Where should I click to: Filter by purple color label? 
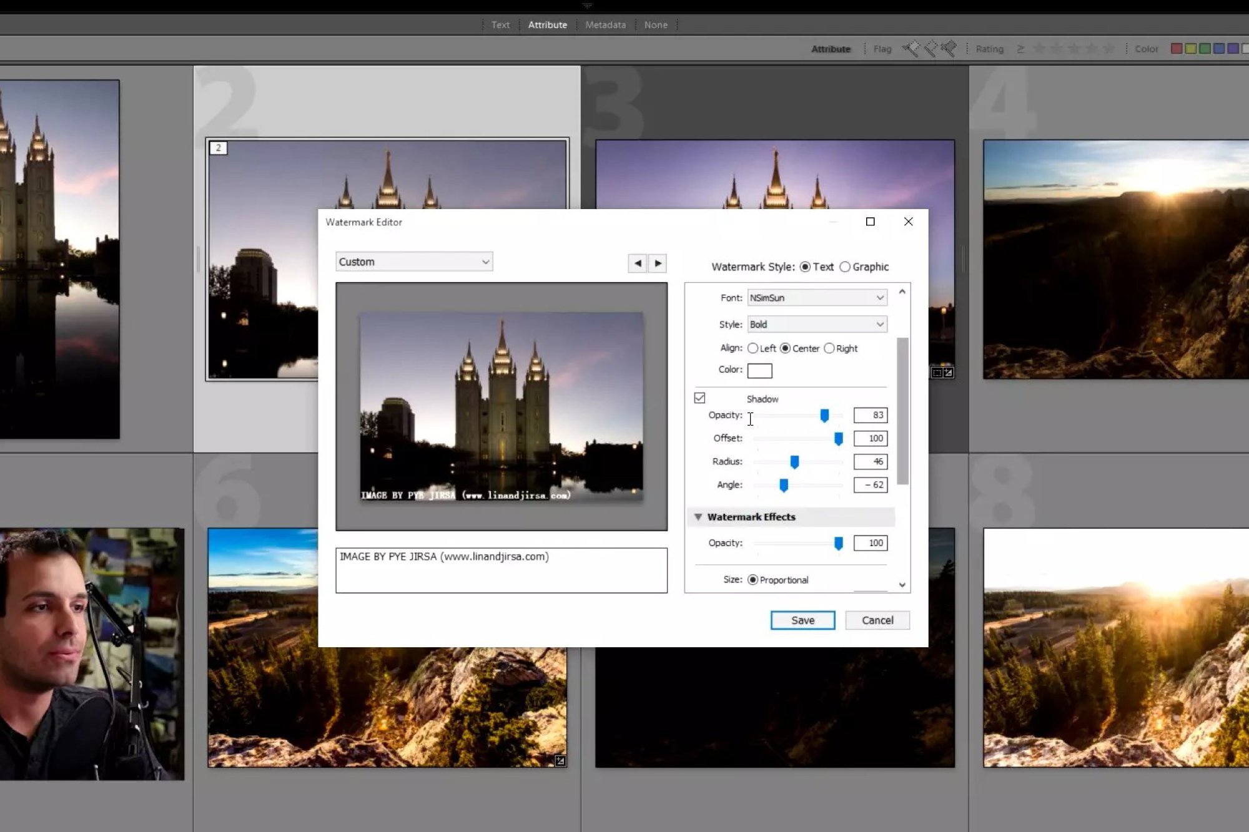[x=1233, y=49]
